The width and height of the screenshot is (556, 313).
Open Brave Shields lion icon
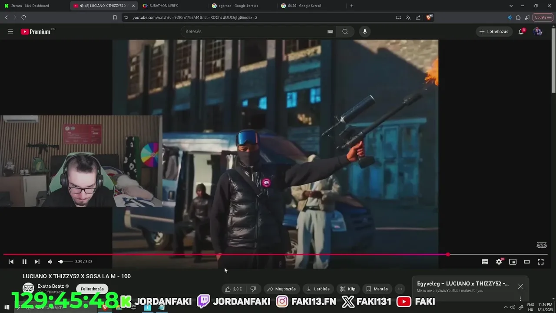(429, 17)
